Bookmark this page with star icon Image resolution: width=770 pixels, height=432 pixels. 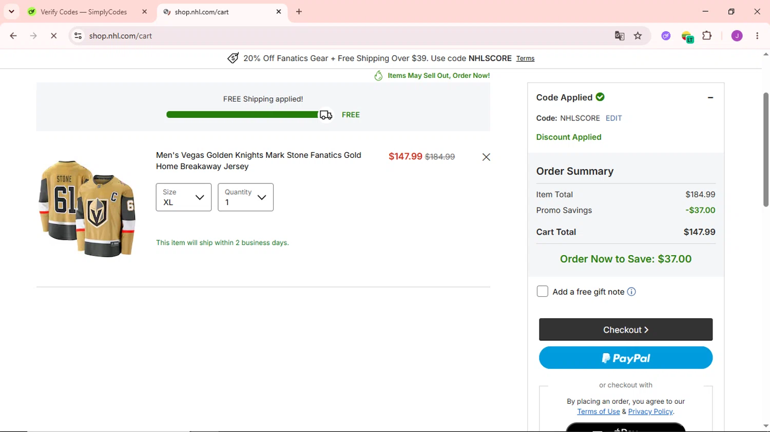[638, 36]
